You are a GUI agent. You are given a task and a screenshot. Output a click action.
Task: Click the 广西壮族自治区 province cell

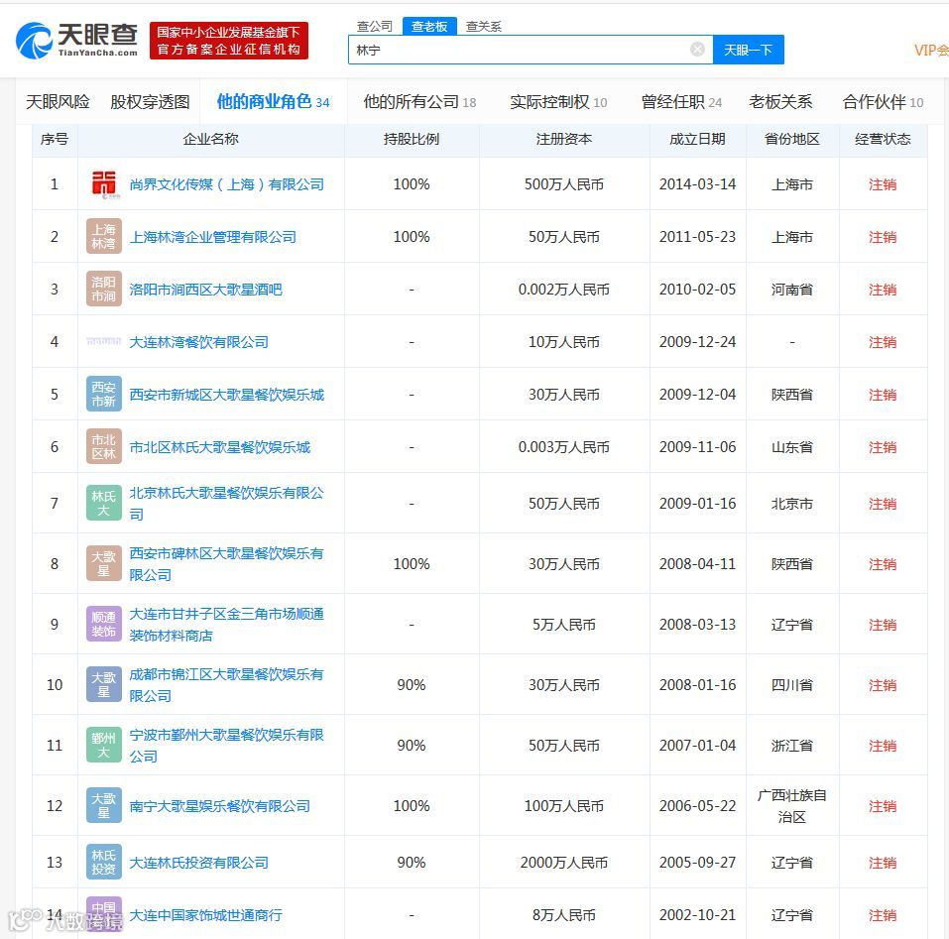click(792, 806)
